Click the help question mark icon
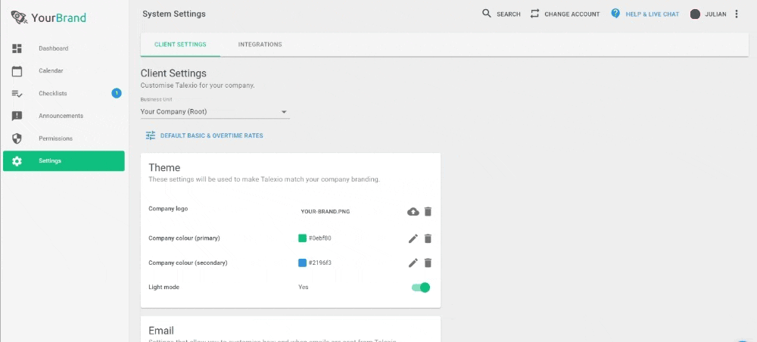 point(615,14)
